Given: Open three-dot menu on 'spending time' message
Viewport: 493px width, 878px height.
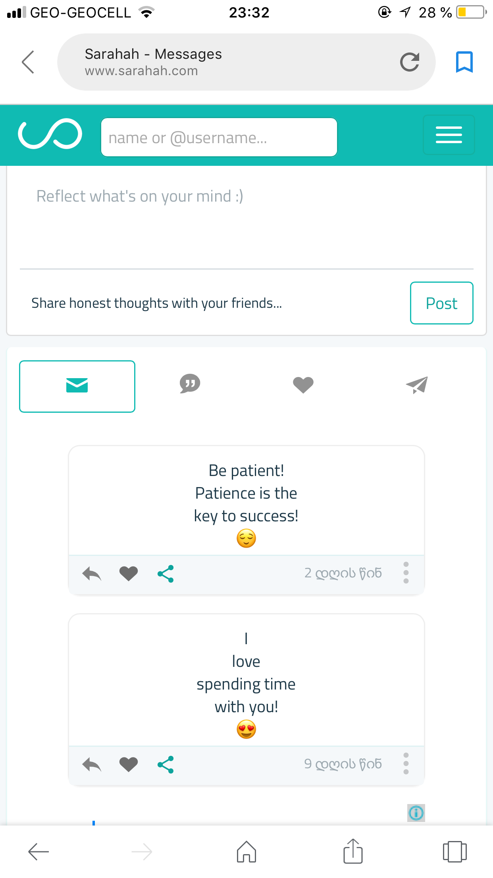Looking at the screenshot, I should 406,763.
